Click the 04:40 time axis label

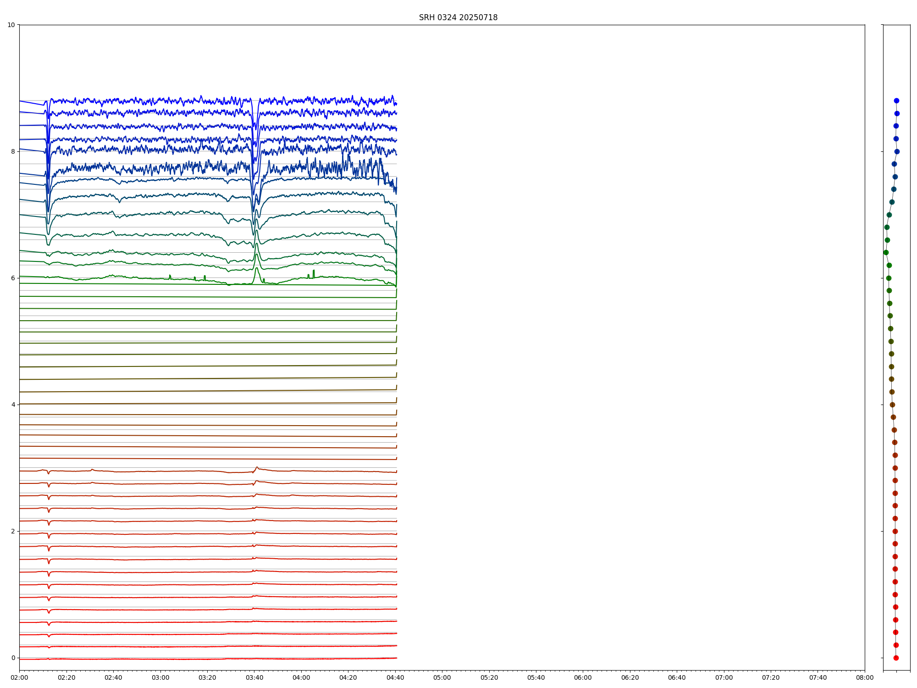point(395,677)
